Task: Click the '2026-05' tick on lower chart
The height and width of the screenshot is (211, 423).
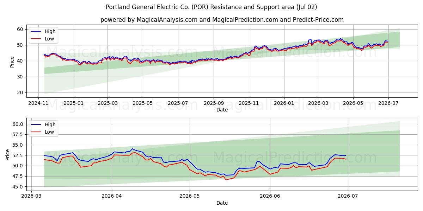Action: tap(190, 196)
